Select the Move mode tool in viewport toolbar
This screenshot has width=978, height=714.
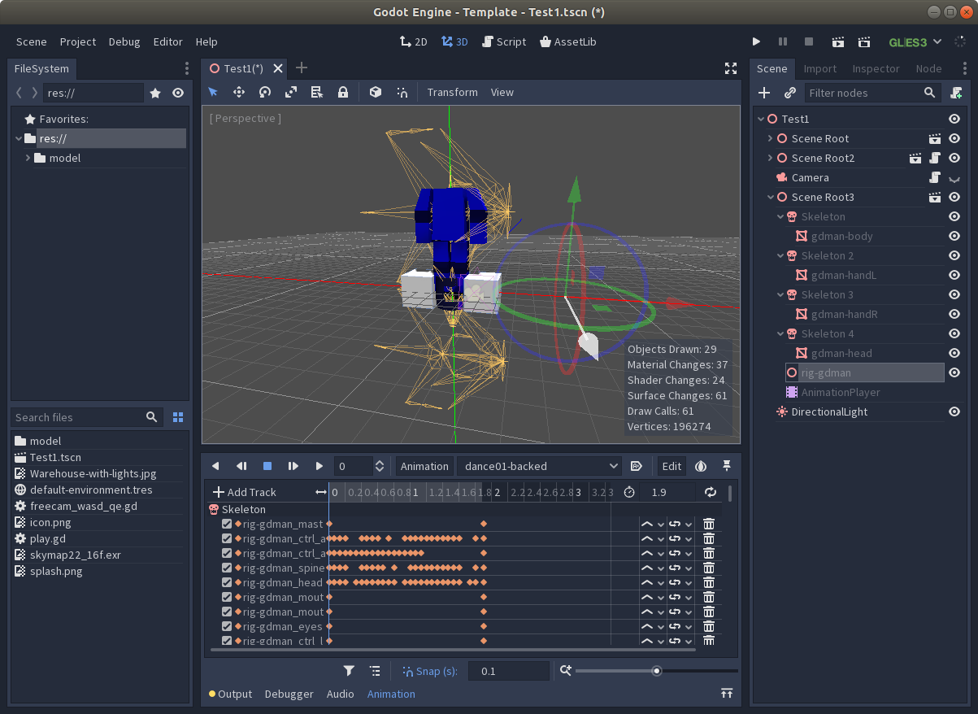(238, 92)
